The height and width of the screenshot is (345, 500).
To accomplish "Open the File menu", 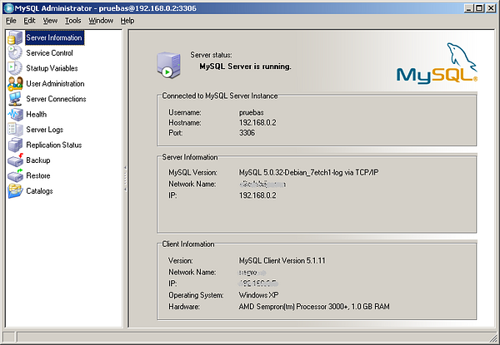I will pyautogui.click(x=11, y=20).
